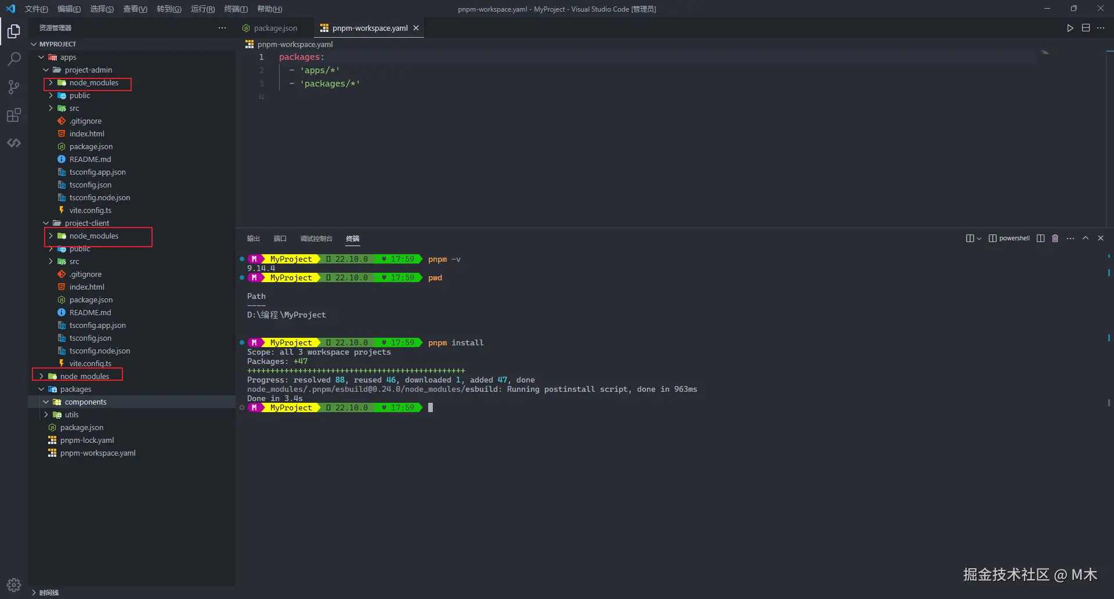Open the 转到(G) menu

[x=169, y=9]
